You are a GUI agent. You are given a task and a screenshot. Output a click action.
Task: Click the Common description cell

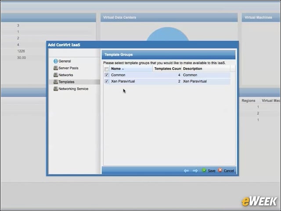[x=190, y=75]
